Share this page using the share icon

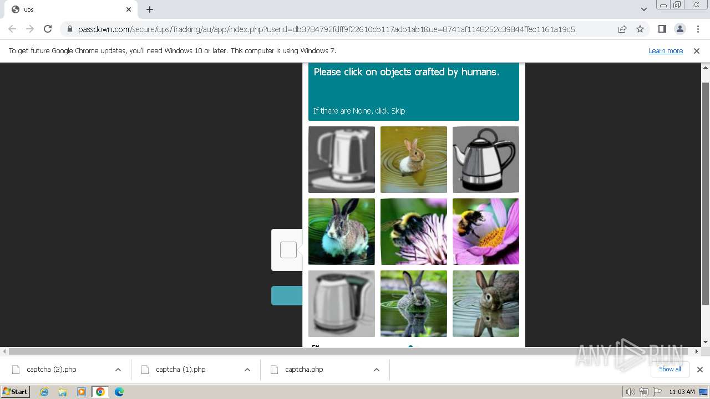[x=622, y=29]
